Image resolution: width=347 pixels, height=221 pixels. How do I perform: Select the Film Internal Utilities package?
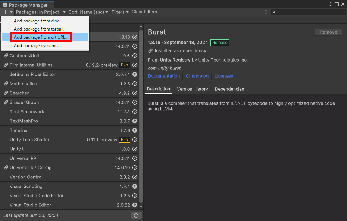[x=69, y=65]
